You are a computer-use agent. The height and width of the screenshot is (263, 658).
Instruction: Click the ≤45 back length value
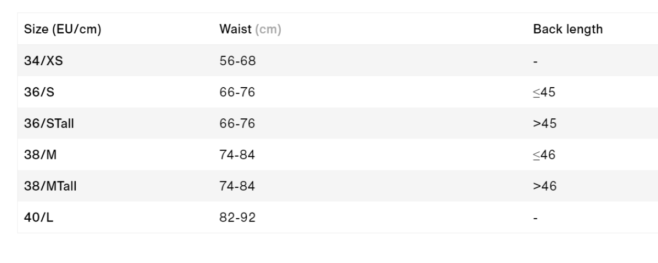coord(544,92)
